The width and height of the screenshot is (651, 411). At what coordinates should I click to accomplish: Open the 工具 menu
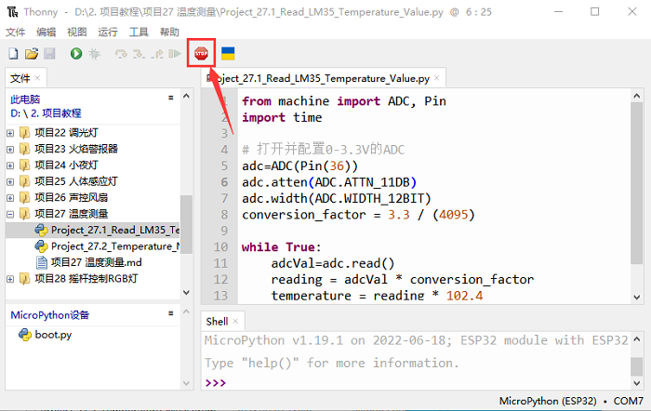[139, 32]
